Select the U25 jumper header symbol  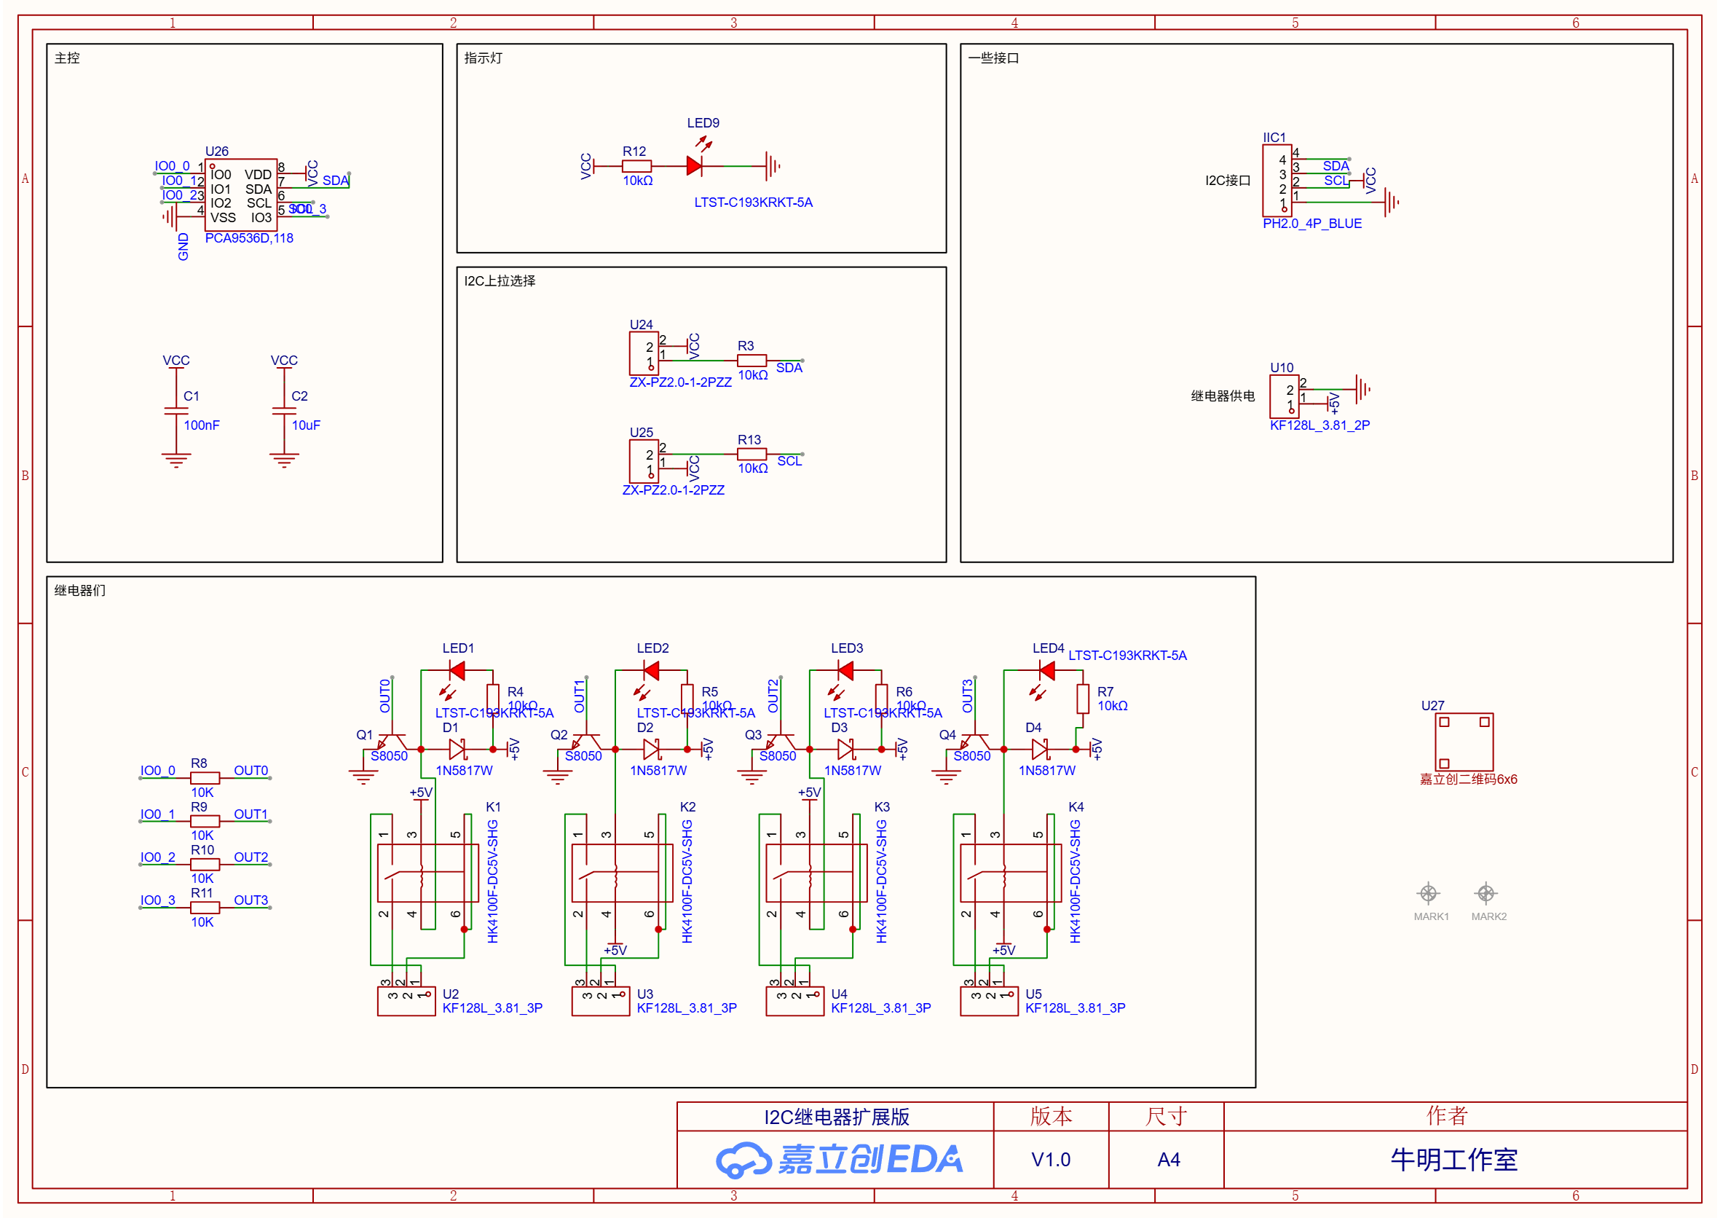pyautogui.click(x=643, y=461)
